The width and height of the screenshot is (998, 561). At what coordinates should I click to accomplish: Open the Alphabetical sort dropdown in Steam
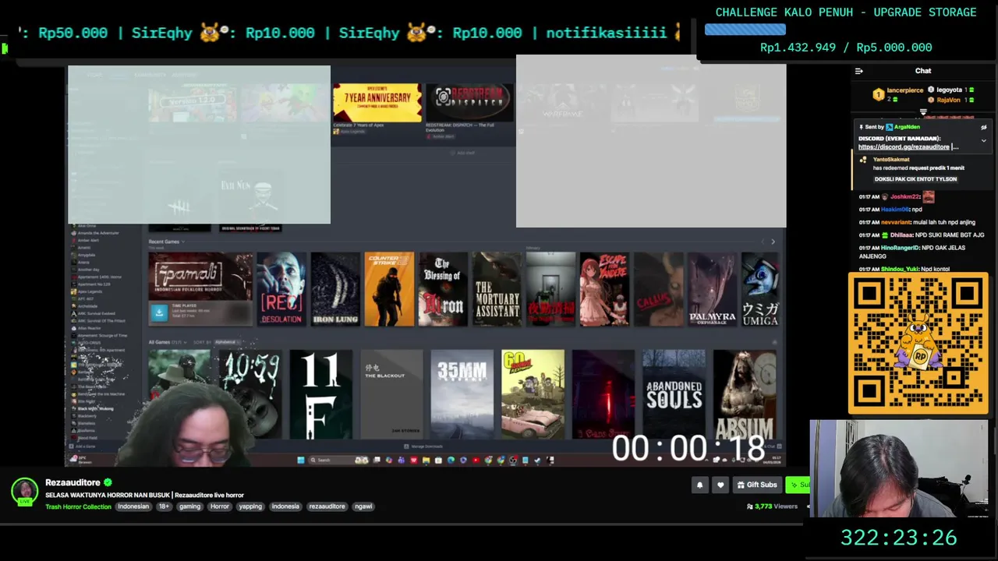pyautogui.click(x=227, y=342)
